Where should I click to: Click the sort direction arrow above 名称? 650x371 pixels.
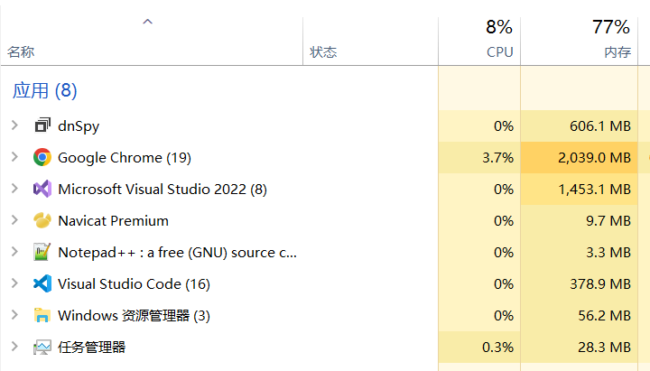[147, 22]
